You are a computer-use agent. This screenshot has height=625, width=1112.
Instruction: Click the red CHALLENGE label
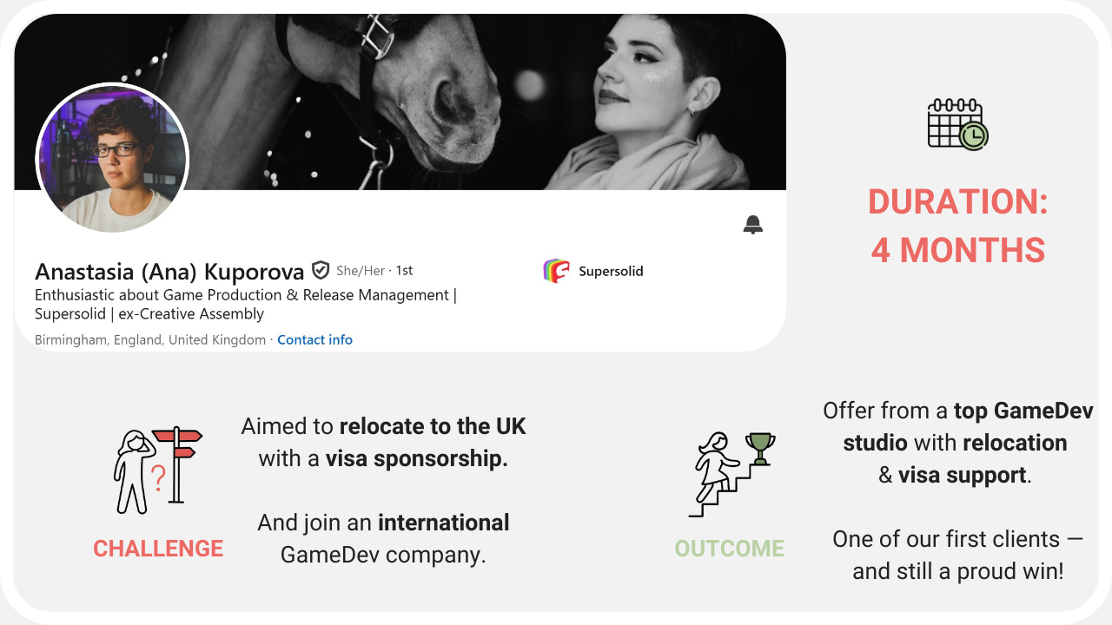coord(158,549)
